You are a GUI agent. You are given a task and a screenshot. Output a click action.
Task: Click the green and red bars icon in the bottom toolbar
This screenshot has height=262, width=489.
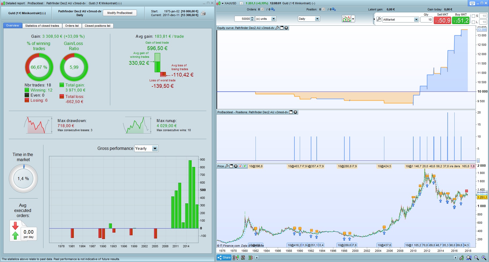(x=251, y=257)
